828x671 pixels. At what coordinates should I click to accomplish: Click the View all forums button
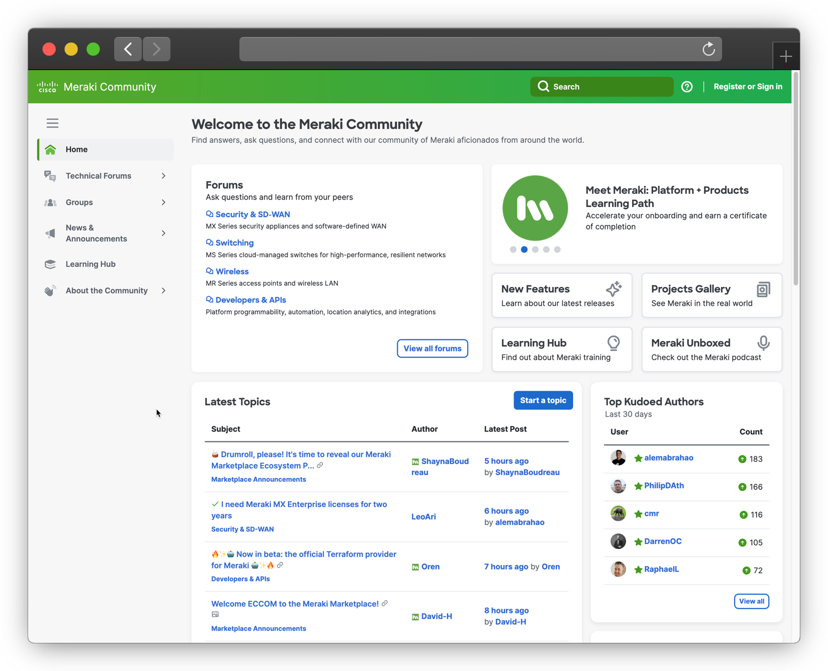click(x=432, y=348)
